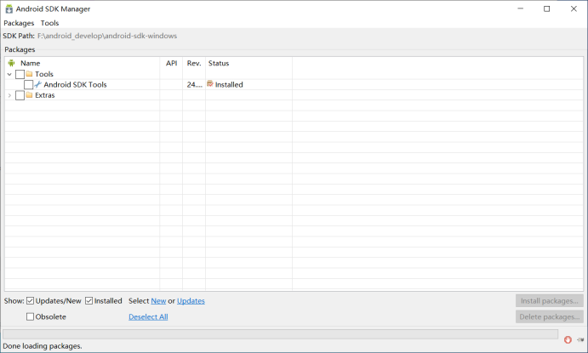Click the Name column header
The height and width of the screenshot is (353, 588).
30,63
